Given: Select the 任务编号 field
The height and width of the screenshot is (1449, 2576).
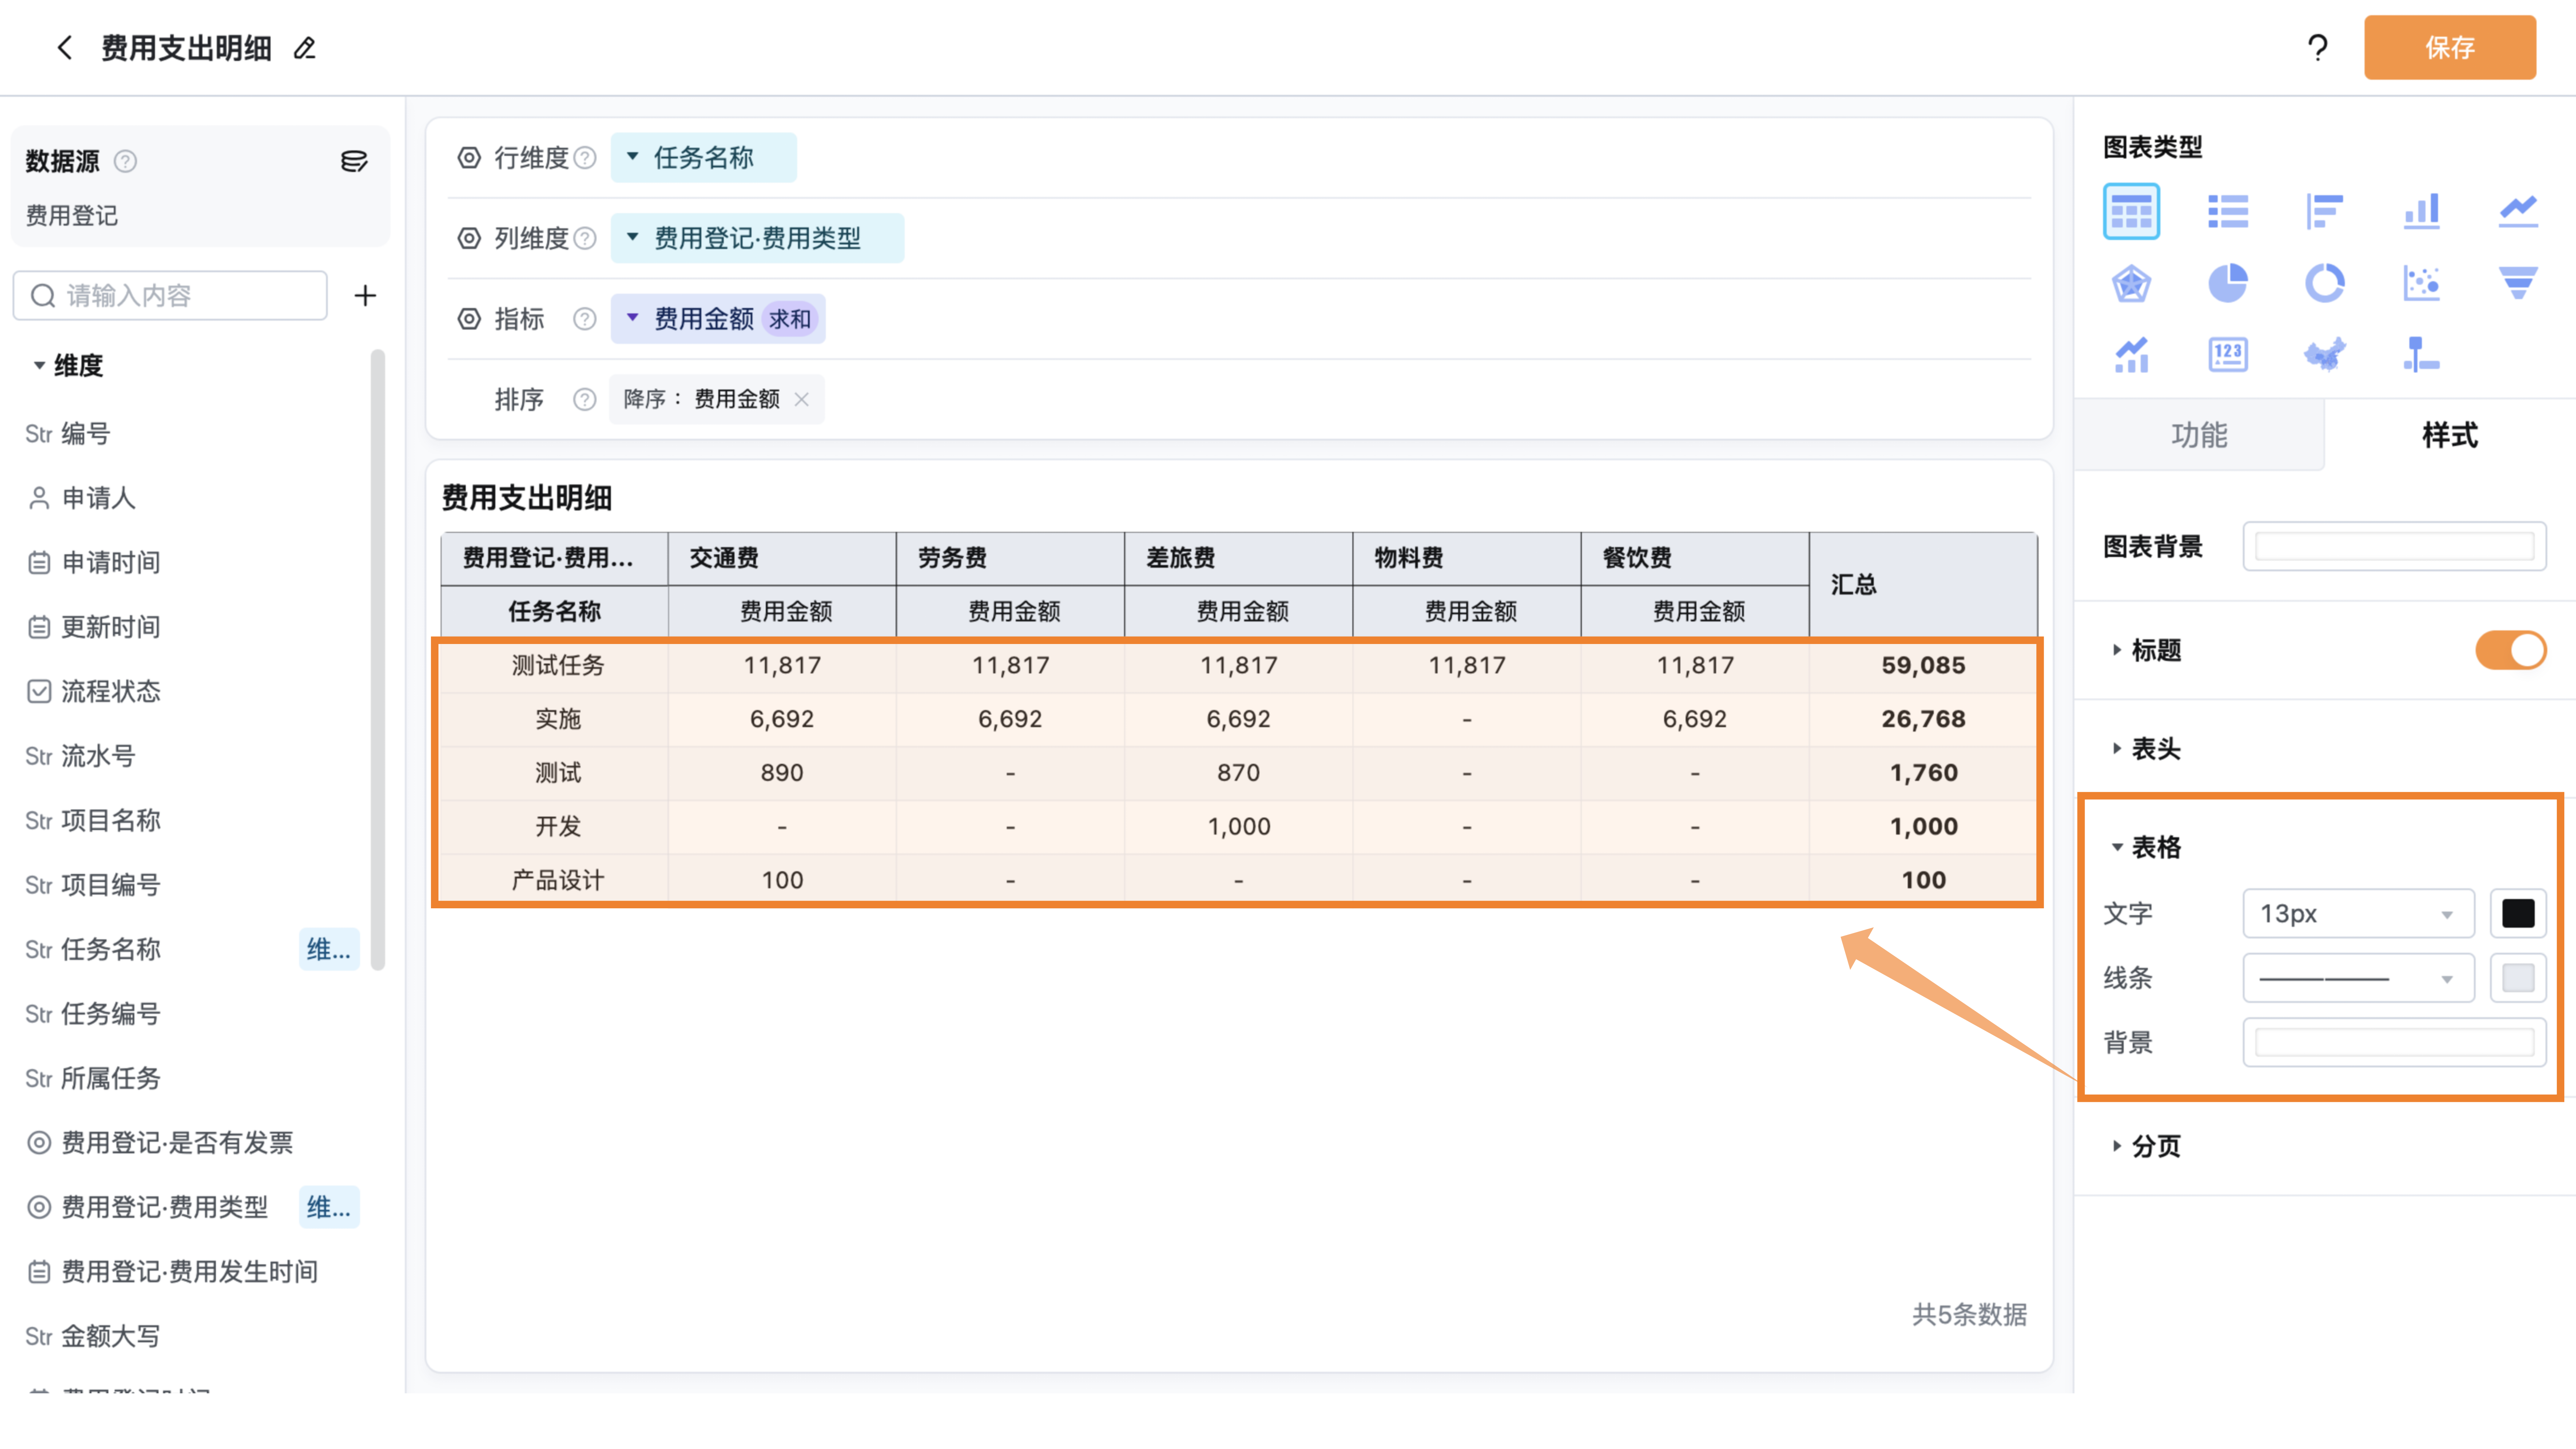Looking at the screenshot, I should pyautogui.click(x=93, y=1014).
